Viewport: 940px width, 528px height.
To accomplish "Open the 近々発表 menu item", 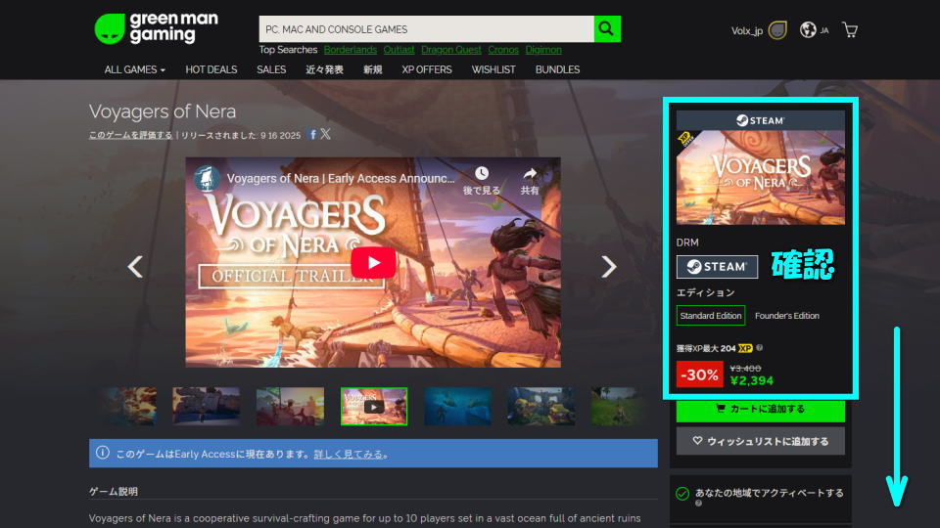I will 324,69.
